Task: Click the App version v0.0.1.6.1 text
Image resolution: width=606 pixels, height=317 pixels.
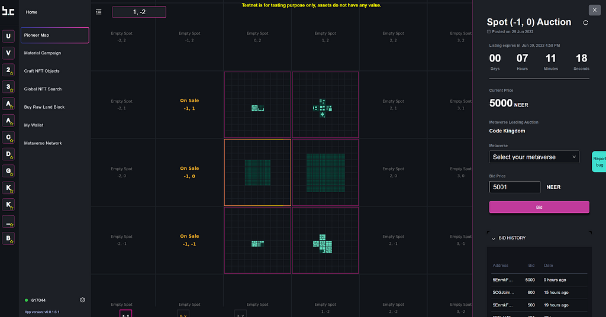Action: coord(42,312)
